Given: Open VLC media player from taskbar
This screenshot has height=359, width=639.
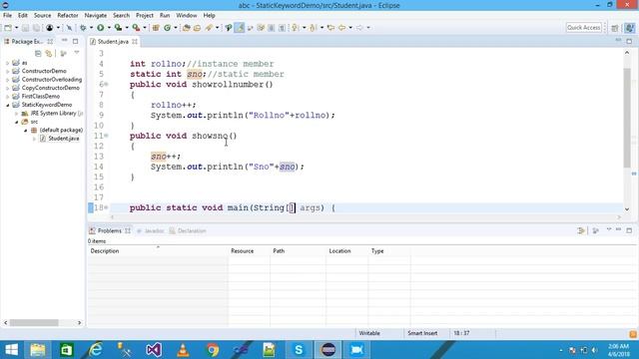Looking at the screenshot, I should tap(183, 350).
